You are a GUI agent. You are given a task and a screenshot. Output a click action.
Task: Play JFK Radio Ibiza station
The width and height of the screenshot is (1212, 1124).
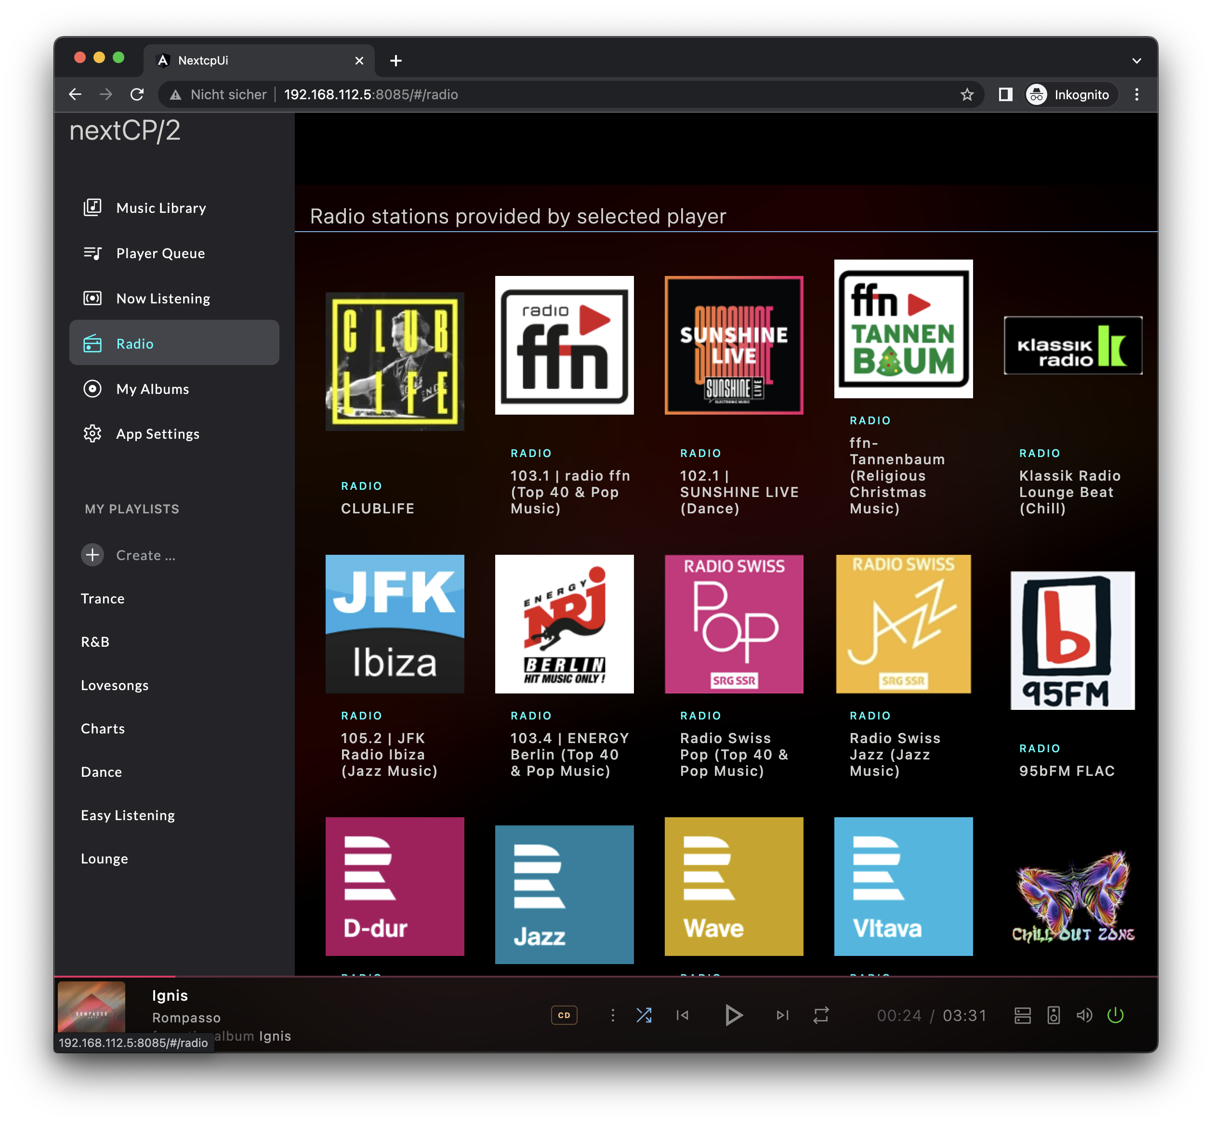pyautogui.click(x=395, y=624)
